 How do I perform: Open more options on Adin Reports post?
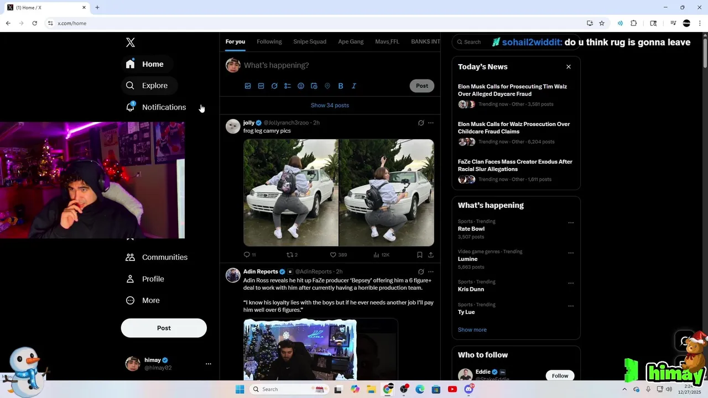431,272
